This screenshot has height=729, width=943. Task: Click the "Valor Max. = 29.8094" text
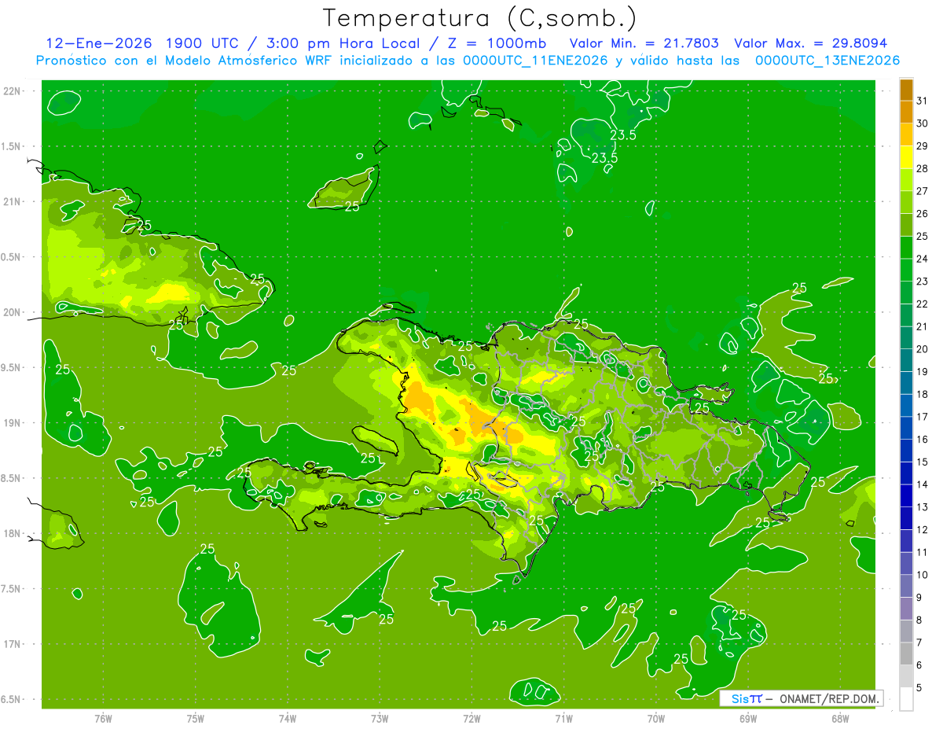810,43
